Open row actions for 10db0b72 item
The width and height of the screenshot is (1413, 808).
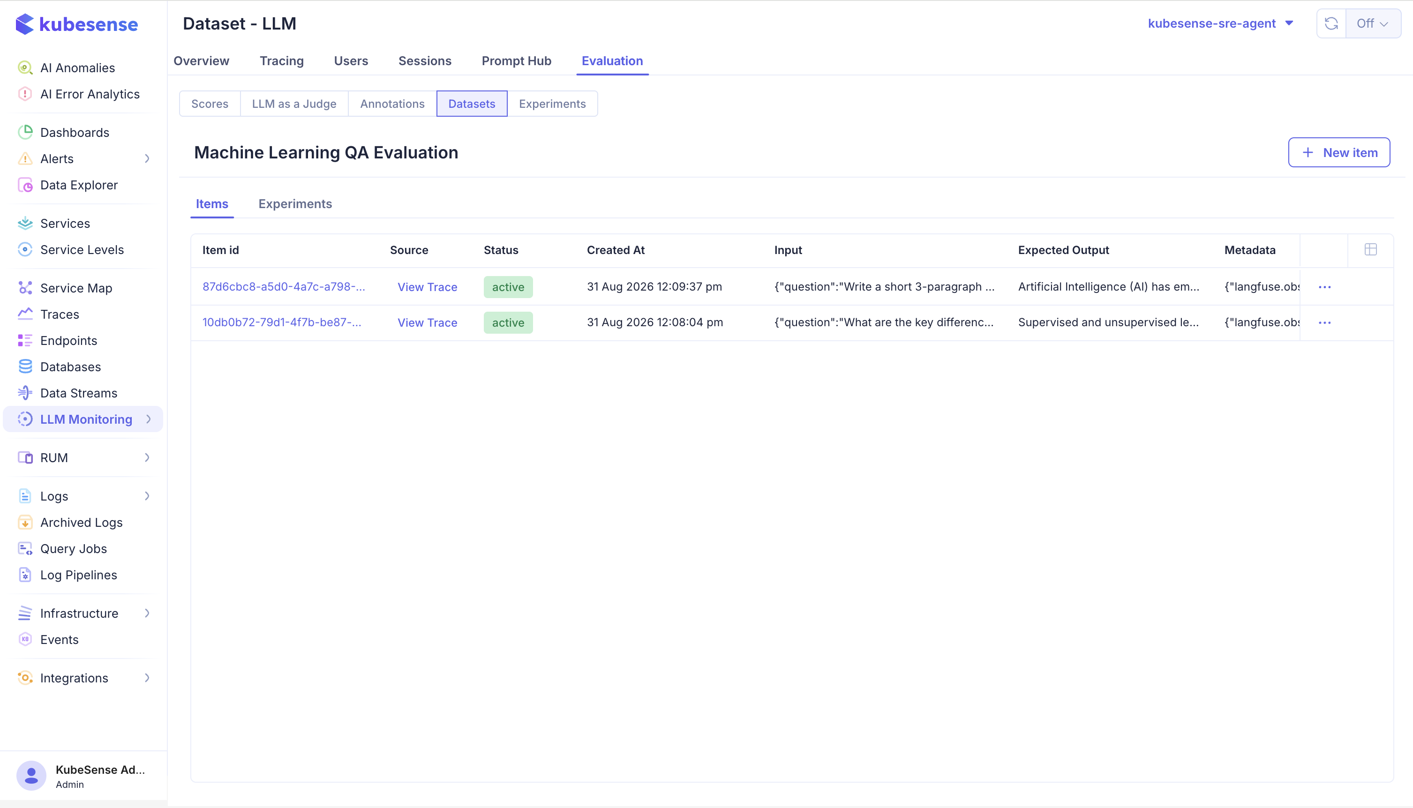coord(1324,322)
